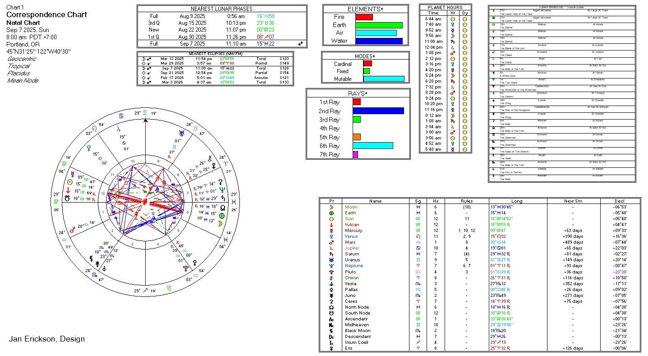Select the Venus glyph in the wheel's 11th house

click(x=89, y=148)
